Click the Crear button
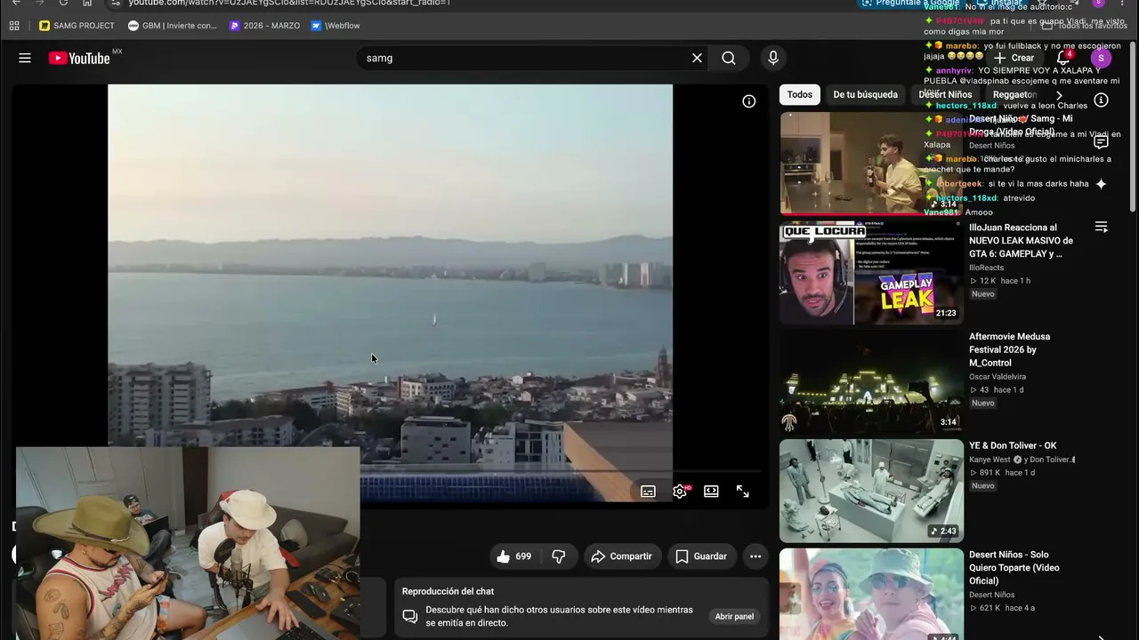The image size is (1139, 640). (1014, 58)
